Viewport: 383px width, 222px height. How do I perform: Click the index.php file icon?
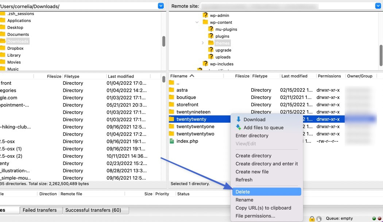pyautogui.click(x=172, y=141)
